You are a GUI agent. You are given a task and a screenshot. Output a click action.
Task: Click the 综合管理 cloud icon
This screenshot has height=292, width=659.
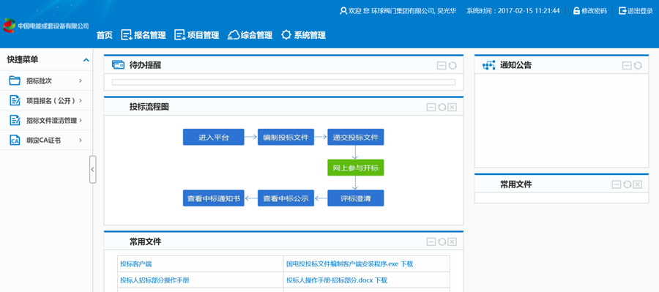click(x=234, y=35)
